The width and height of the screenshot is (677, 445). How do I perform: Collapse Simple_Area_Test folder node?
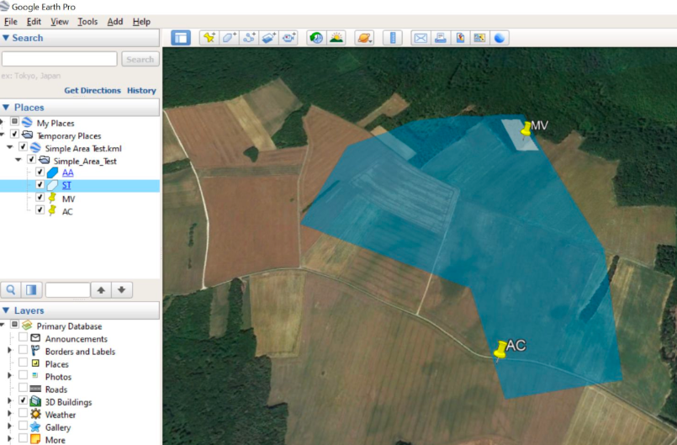(19, 161)
